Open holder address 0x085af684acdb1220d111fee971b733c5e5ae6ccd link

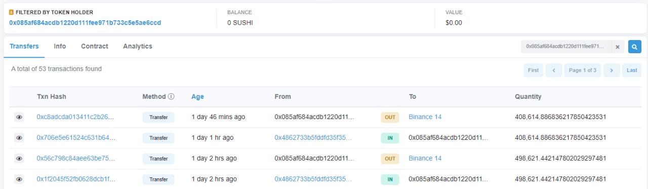[86, 23]
